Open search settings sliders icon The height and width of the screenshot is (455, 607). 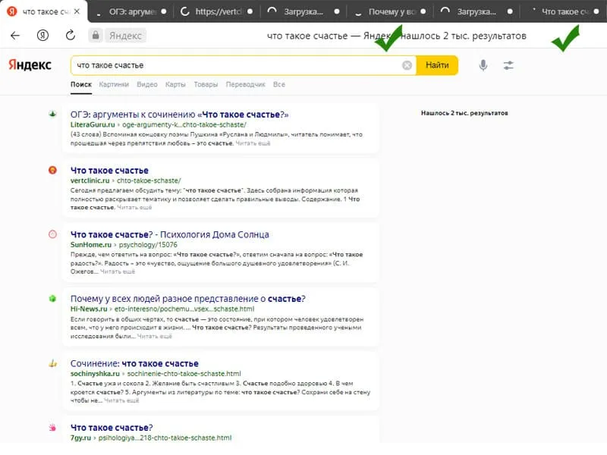508,65
